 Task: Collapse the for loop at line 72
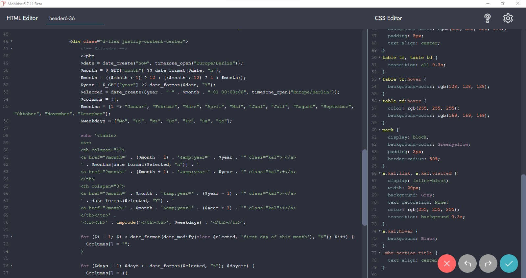coord(12,237)
